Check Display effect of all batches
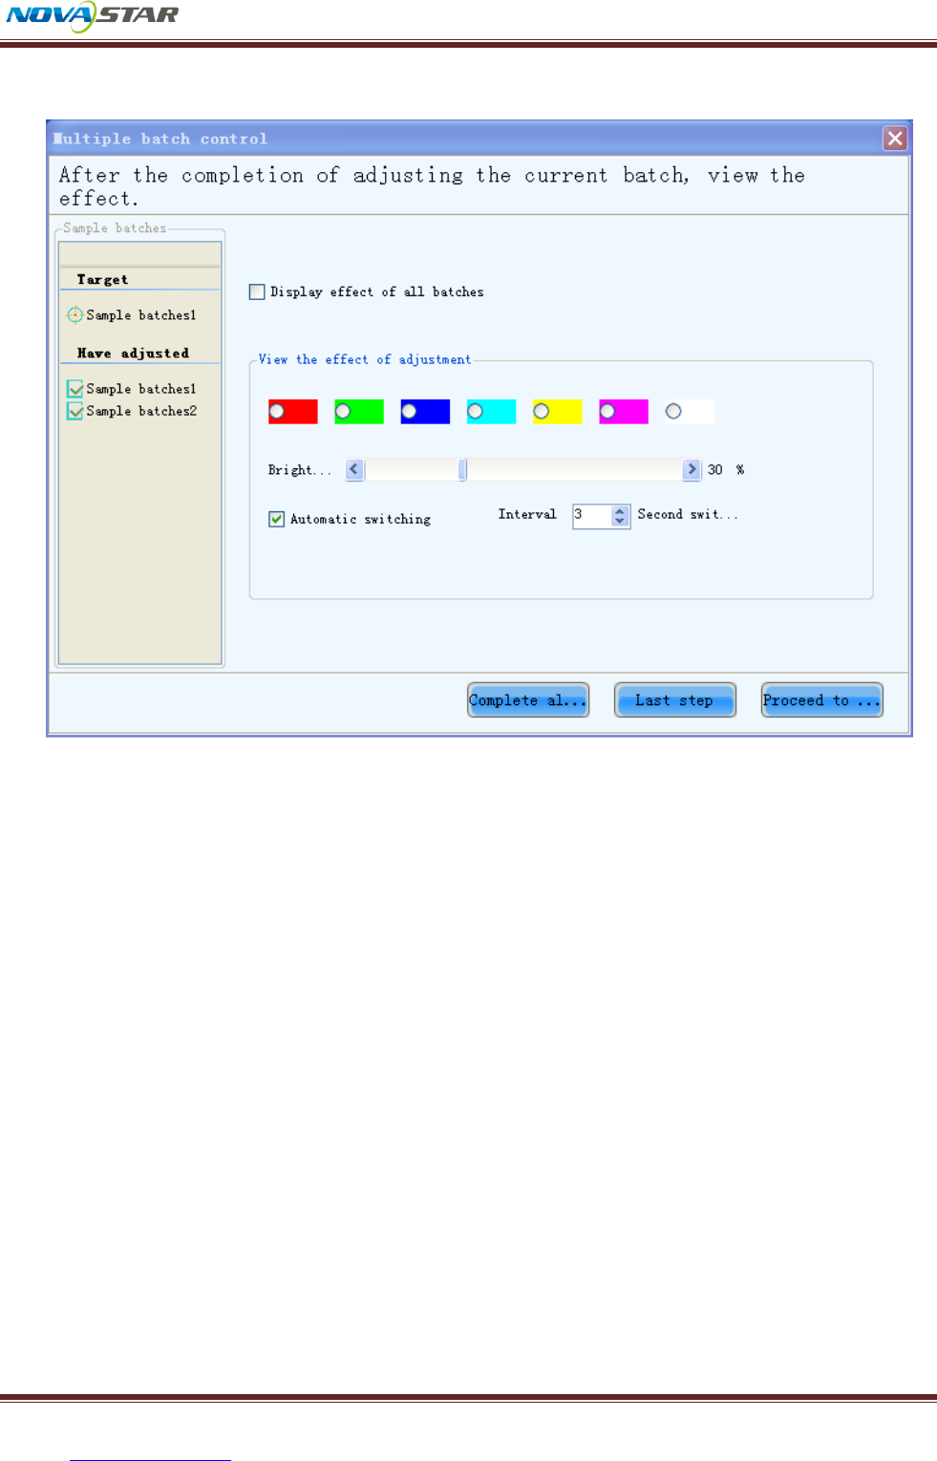The width and height of the screenshot is (937, 1461). [257, 292]
